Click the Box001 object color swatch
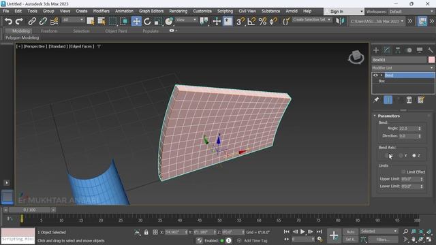This screenshot has width=436, height=245. click(431, 60)
